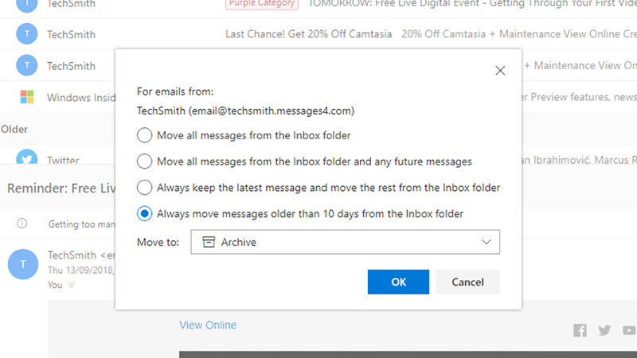Click the TechSmith avatar in 'Last Chance' row

(27, 34)
